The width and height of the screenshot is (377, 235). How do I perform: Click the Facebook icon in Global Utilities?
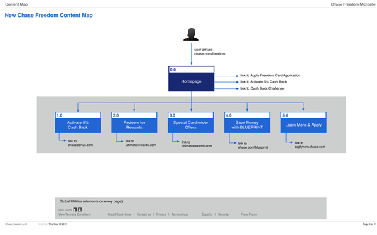coord(75,209)
